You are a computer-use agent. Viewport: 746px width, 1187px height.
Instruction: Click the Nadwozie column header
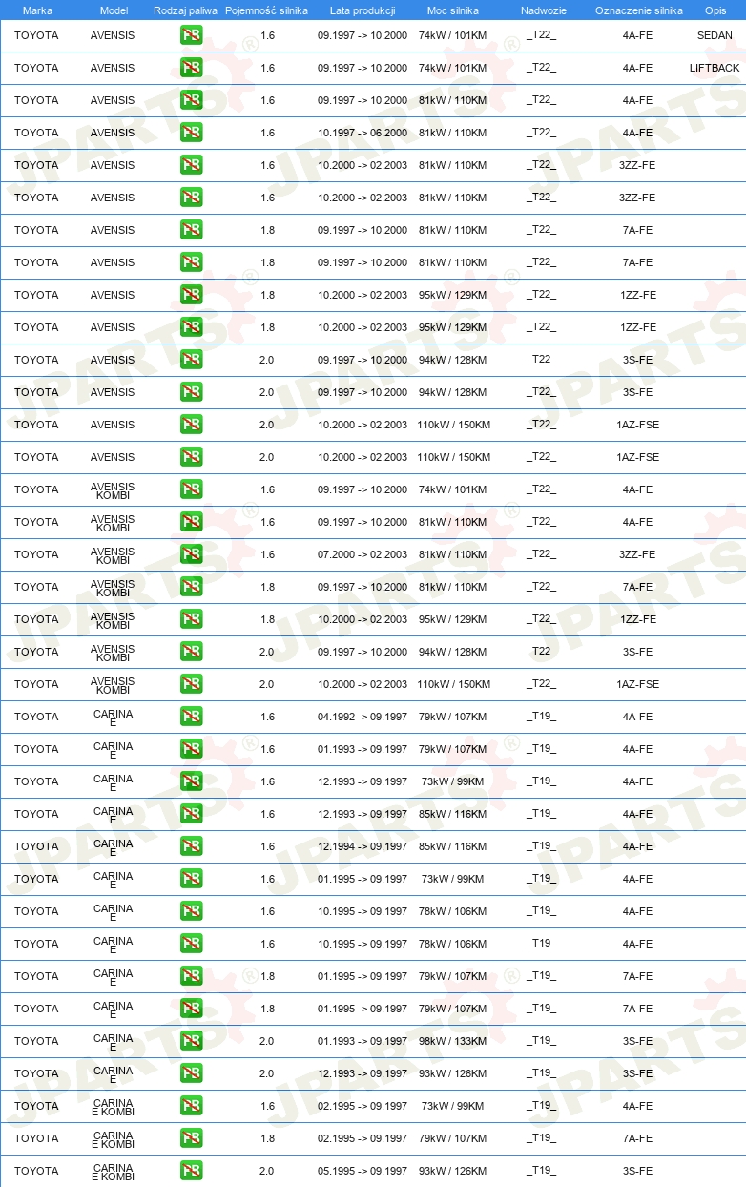pos(543,10)
